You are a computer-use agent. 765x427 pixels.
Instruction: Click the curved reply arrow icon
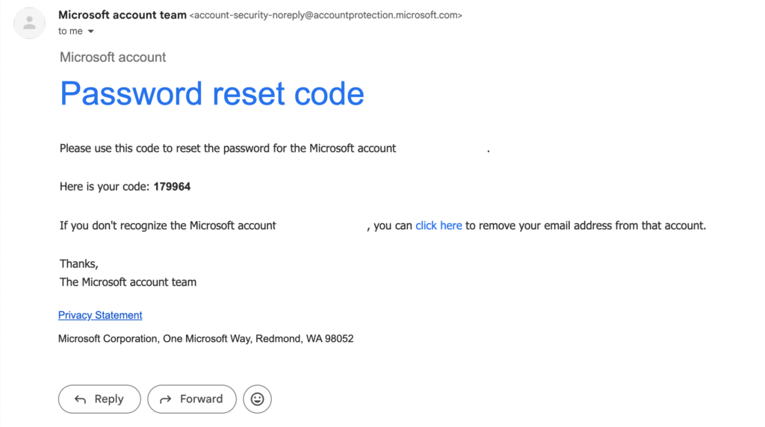(80, 399)
